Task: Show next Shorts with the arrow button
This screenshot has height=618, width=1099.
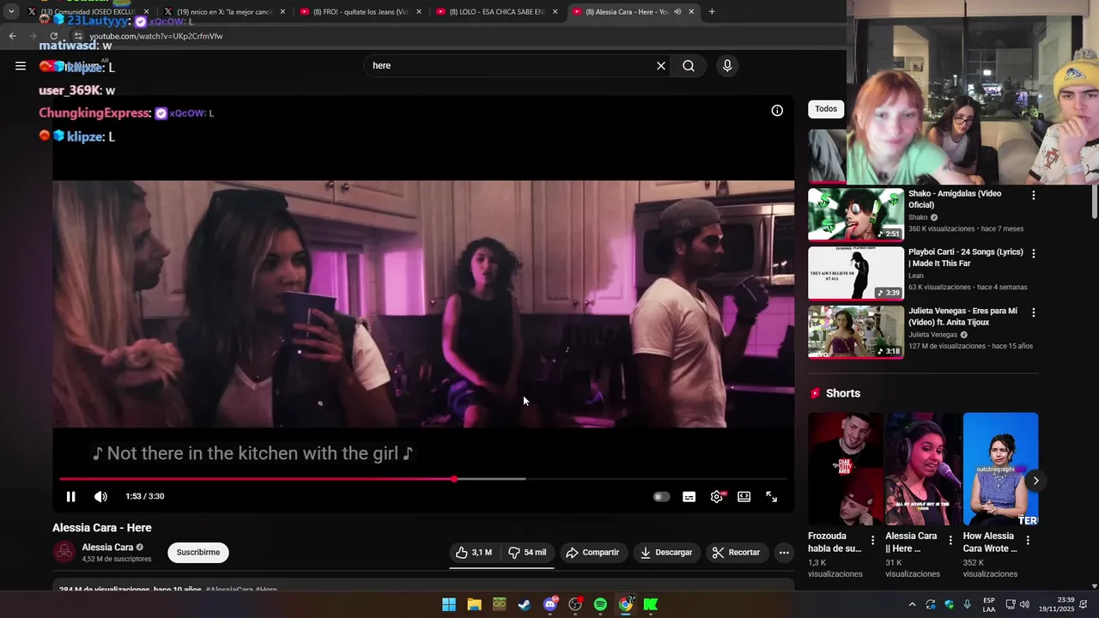Action: [1035, 481]
